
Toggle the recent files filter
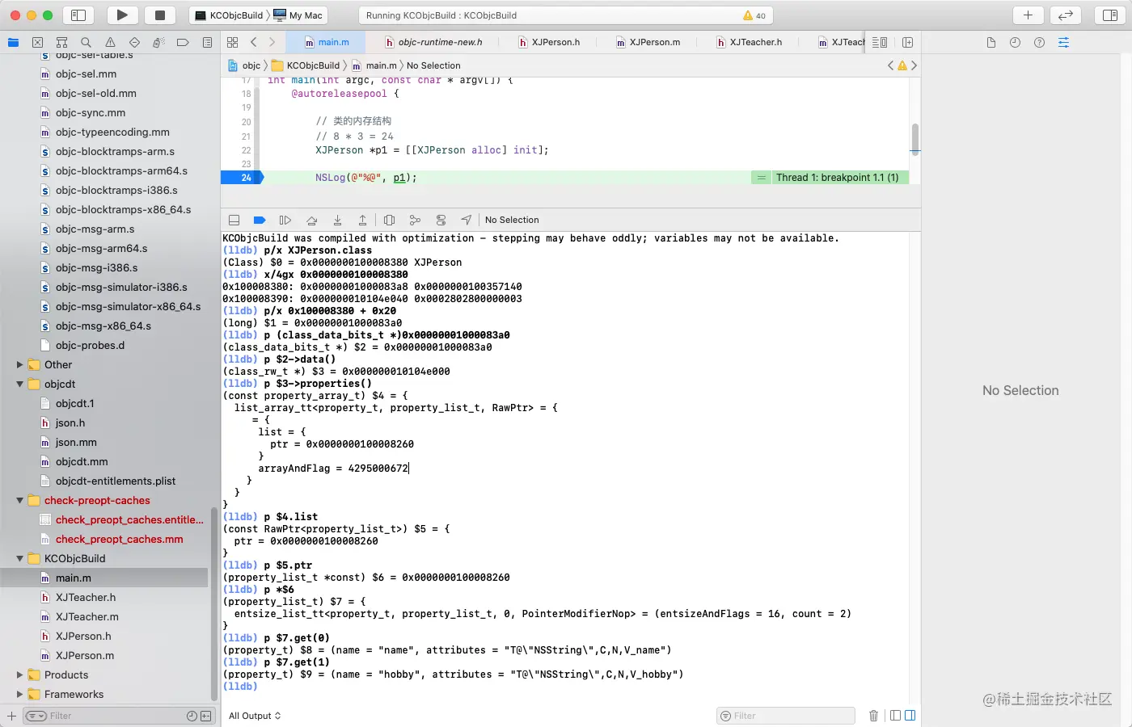(192, 716)
